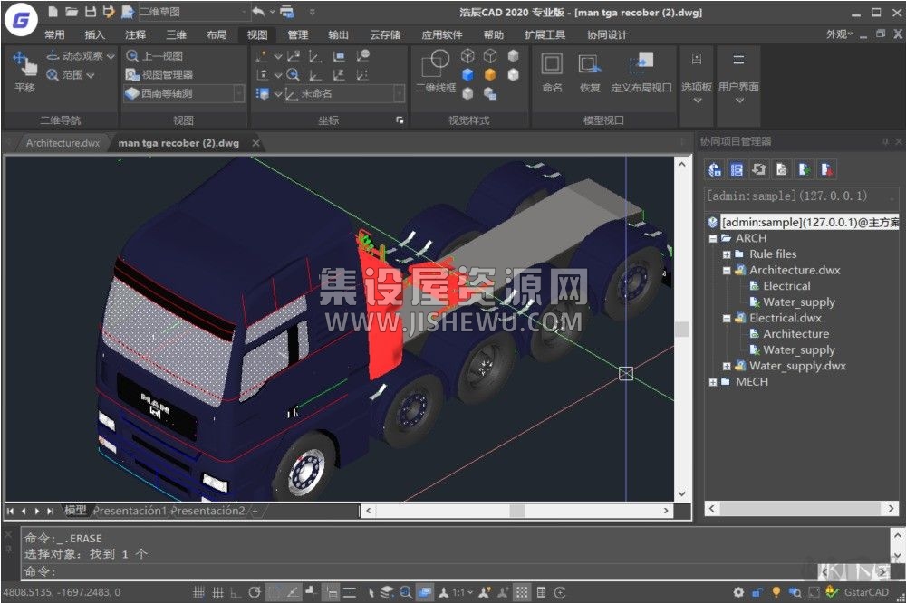
Task: Collapse the ARCH tree node
Action: pos(713,238)
